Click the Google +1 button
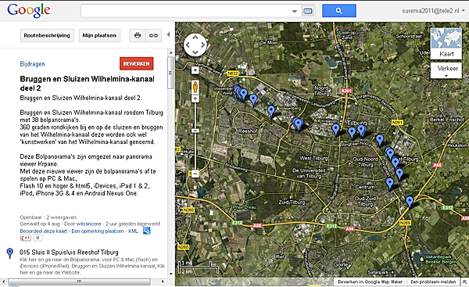 25,238
